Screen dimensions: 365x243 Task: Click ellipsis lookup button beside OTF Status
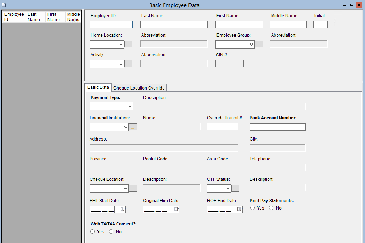[235, 188]
